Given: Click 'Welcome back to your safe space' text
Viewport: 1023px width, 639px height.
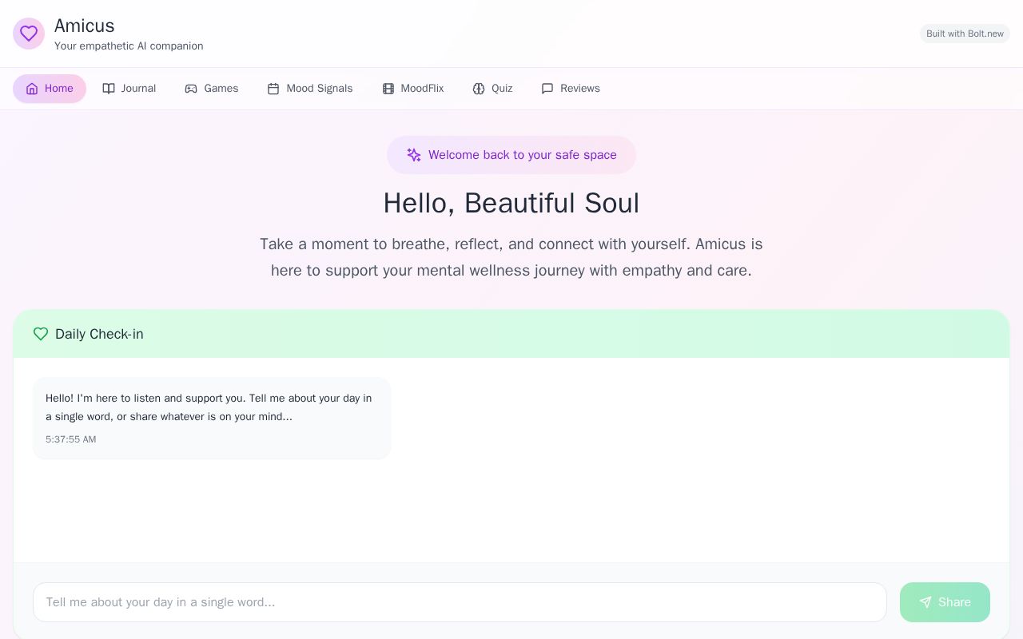Looking at the screenshot, I should (x=523, y=155).
